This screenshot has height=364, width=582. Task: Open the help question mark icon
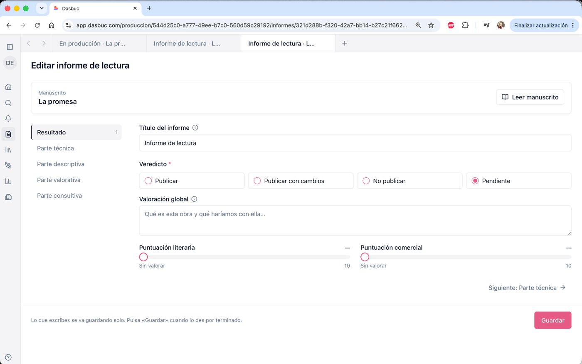click(x=8, y=357)
